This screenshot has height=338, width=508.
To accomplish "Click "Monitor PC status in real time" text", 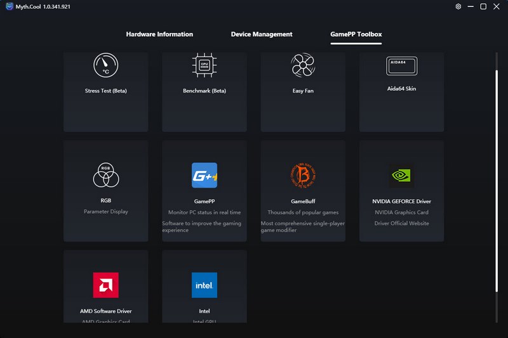I will (204, 212).
